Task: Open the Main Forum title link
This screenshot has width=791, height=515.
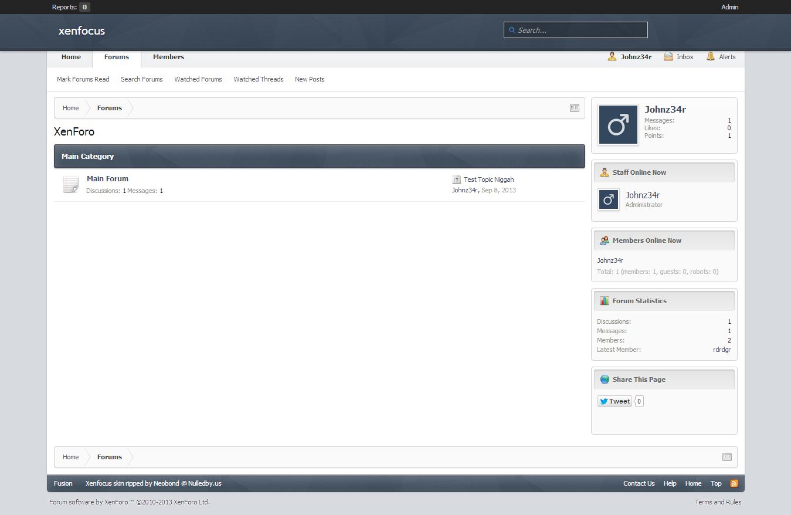Action: (107, 179)
